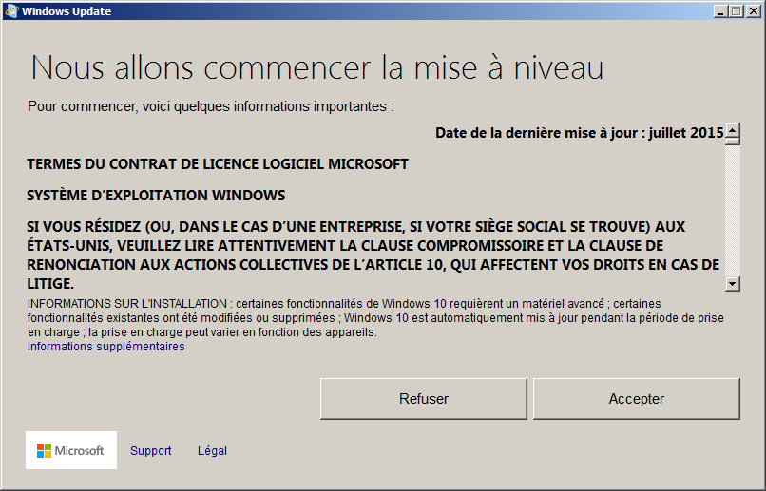Maximize the Windows Update window

click(x=737, y=11)
